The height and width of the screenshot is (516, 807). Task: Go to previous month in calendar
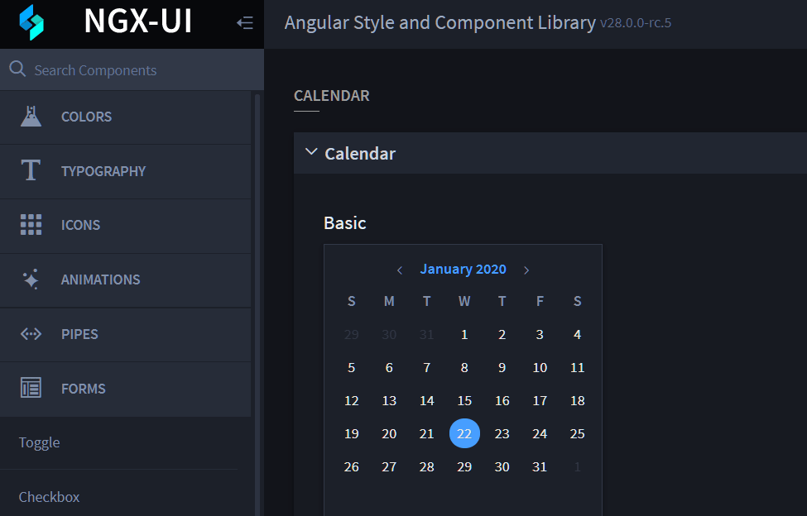(400, 270)
